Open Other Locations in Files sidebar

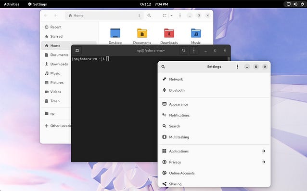point(57,126)
